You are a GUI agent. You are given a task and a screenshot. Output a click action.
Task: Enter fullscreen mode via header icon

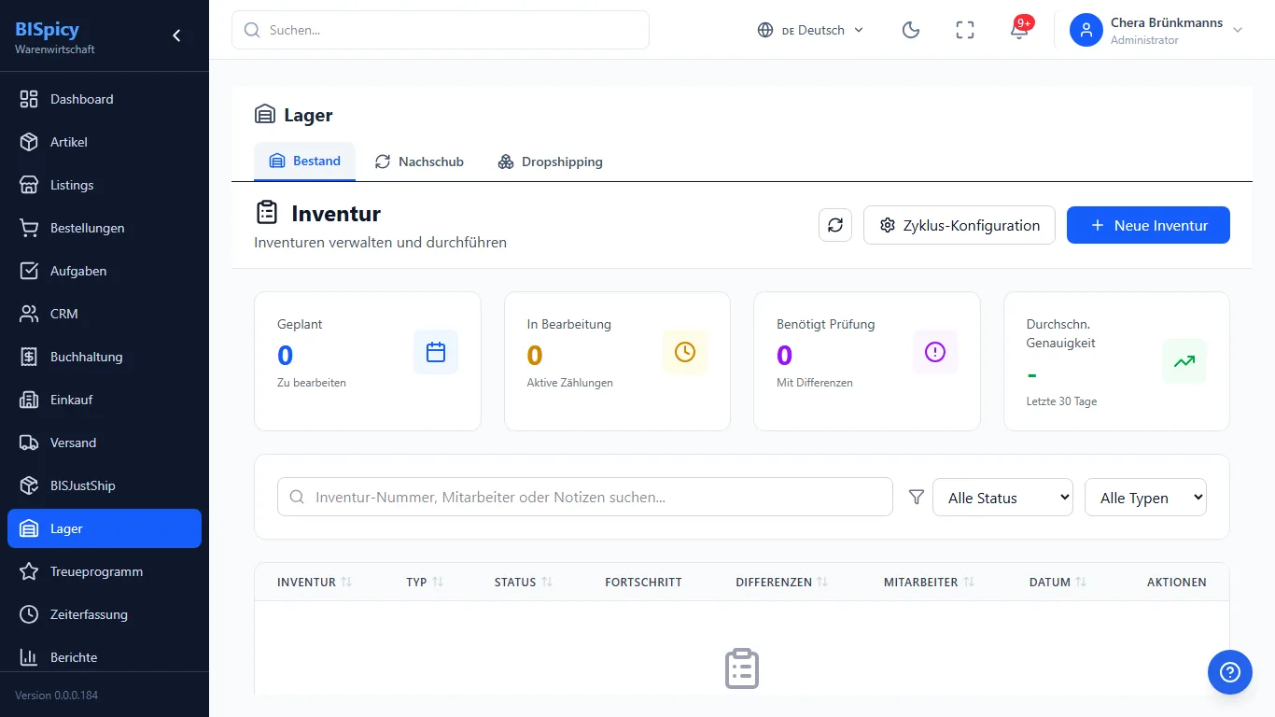coord(965,30)
